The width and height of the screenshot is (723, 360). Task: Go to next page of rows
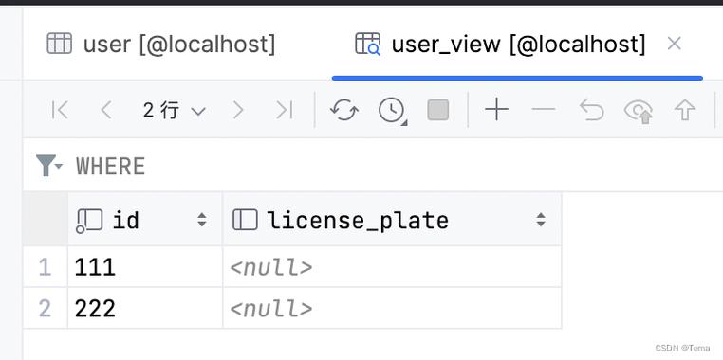point(237,111)
